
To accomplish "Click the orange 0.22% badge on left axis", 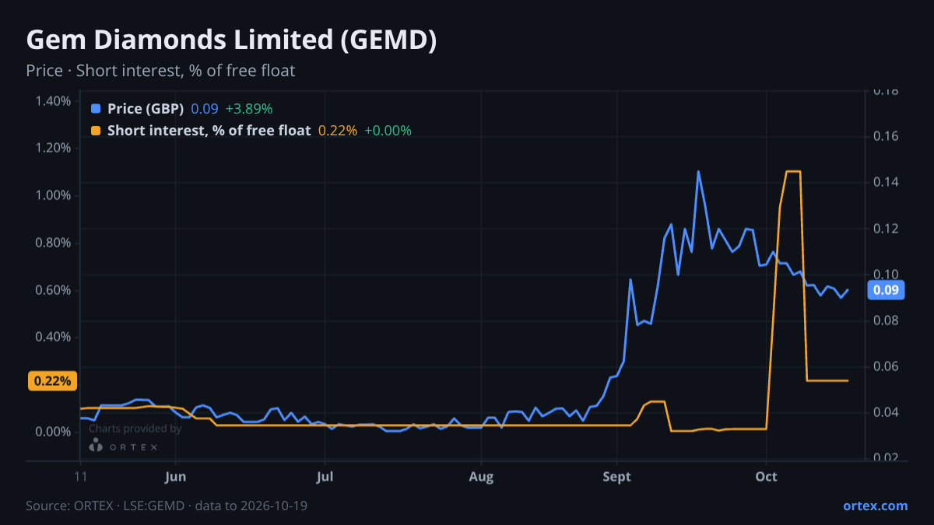I will click(x=54, y=381).
